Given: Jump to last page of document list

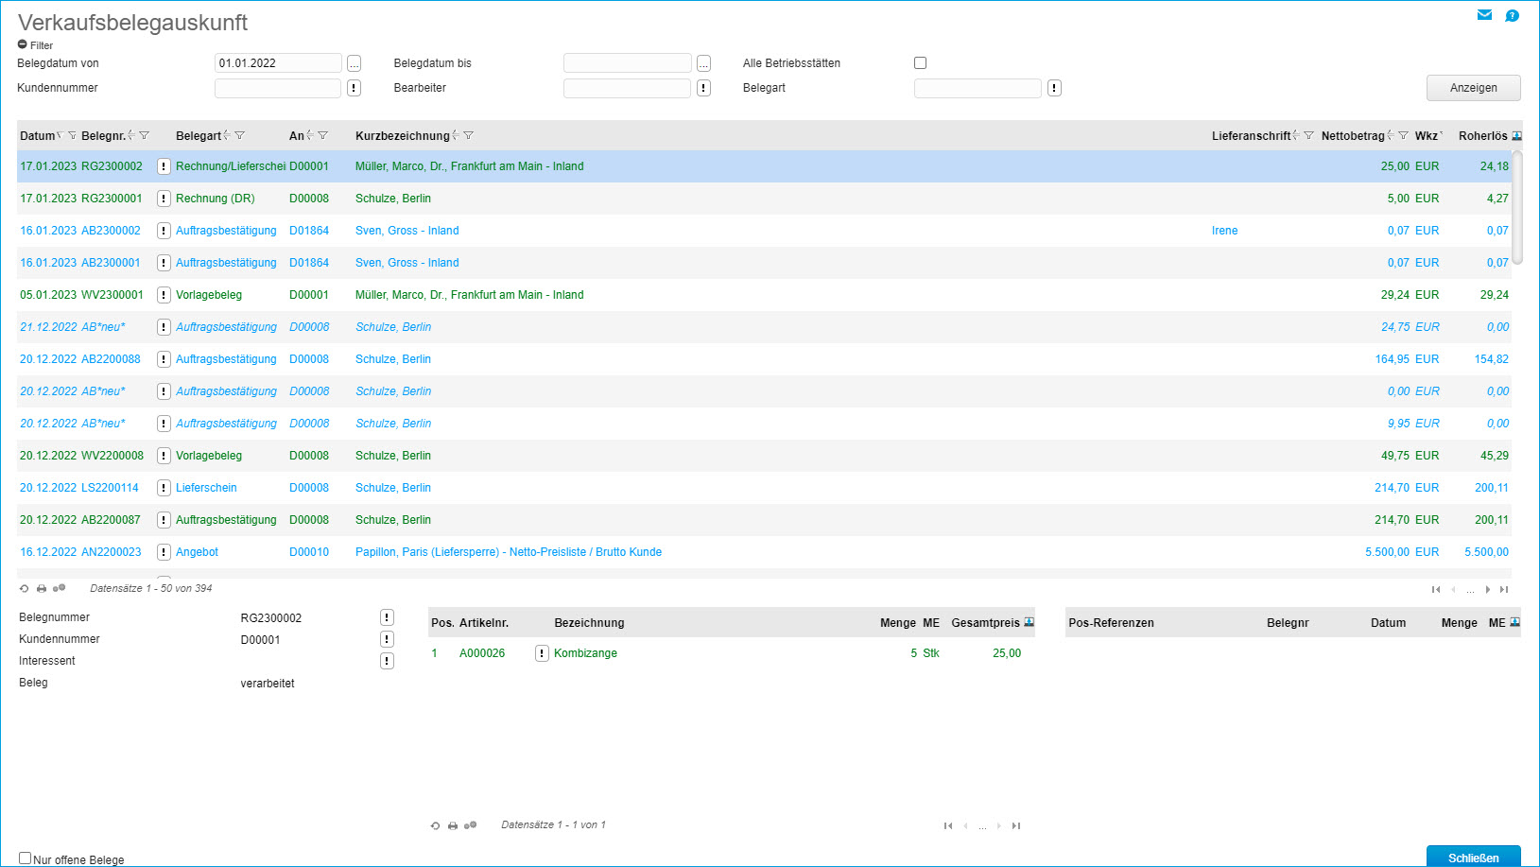Looking at the screenshot, I should pyautogui.click(x=1503, y=590).
